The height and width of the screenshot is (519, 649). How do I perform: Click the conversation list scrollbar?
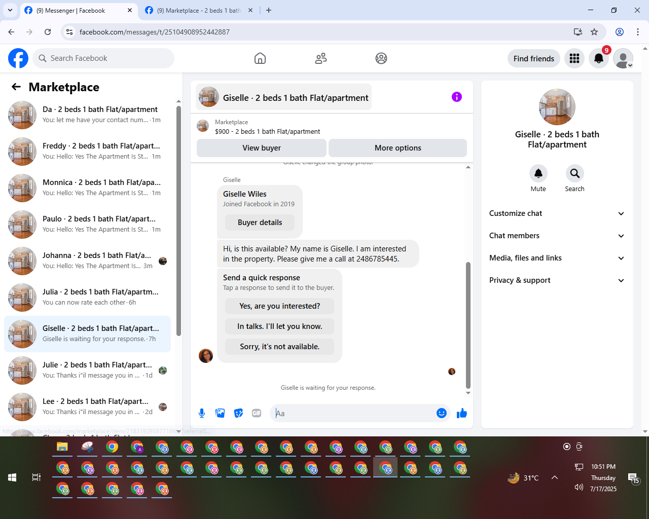point(178,221)
